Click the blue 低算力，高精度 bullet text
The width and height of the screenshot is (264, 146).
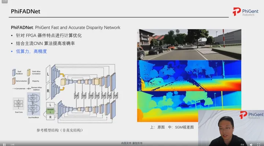click(x=31, y=51)
